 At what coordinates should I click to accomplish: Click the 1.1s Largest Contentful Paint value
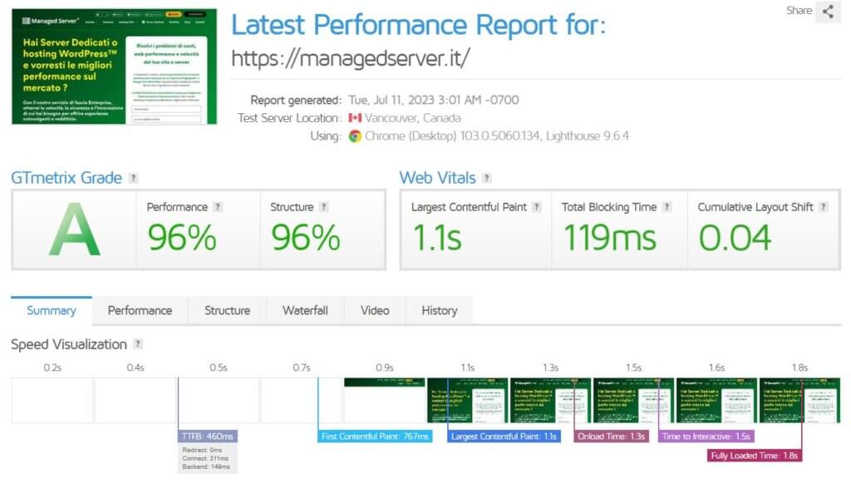[x=437, y=238]
